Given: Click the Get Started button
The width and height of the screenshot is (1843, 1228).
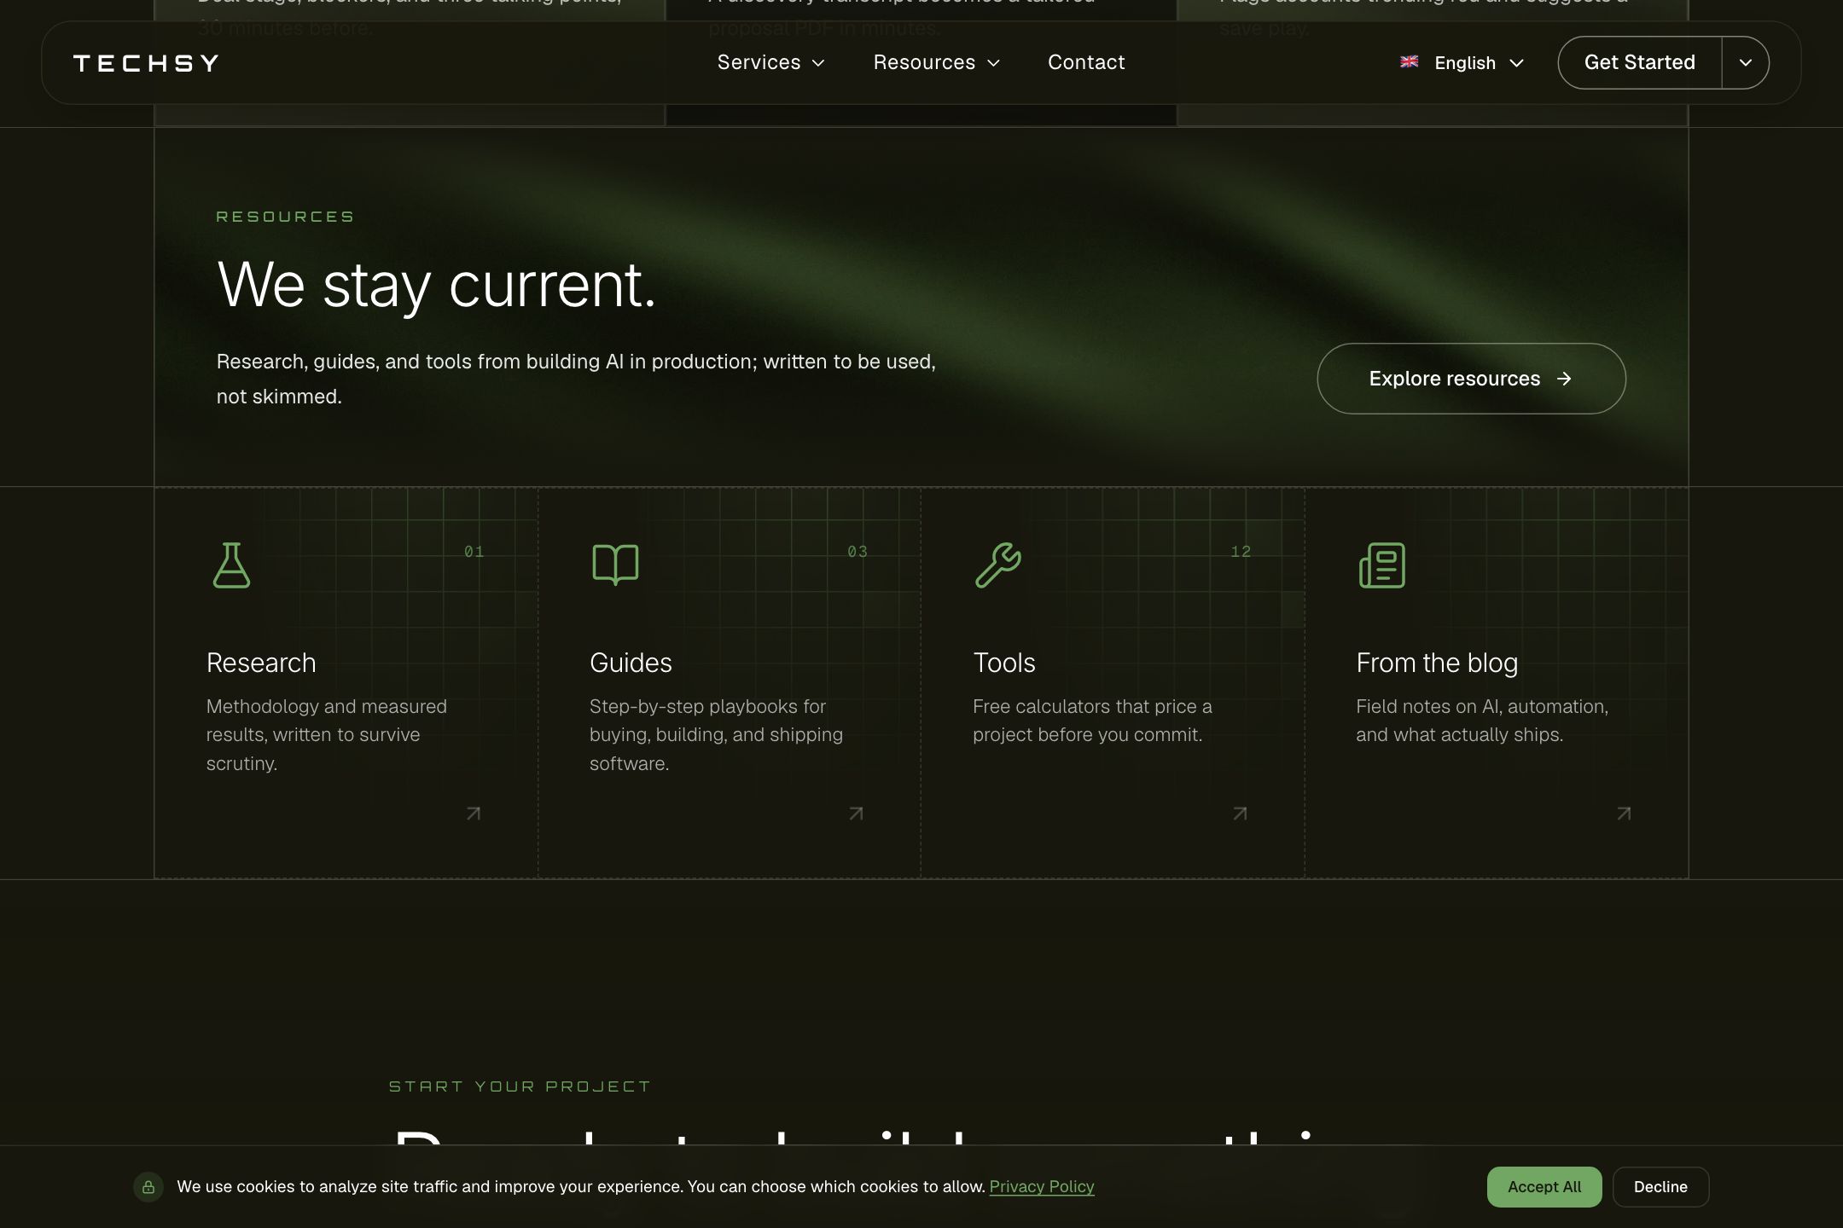Looking at the screenshot, I should click(x=1640, y=62).
